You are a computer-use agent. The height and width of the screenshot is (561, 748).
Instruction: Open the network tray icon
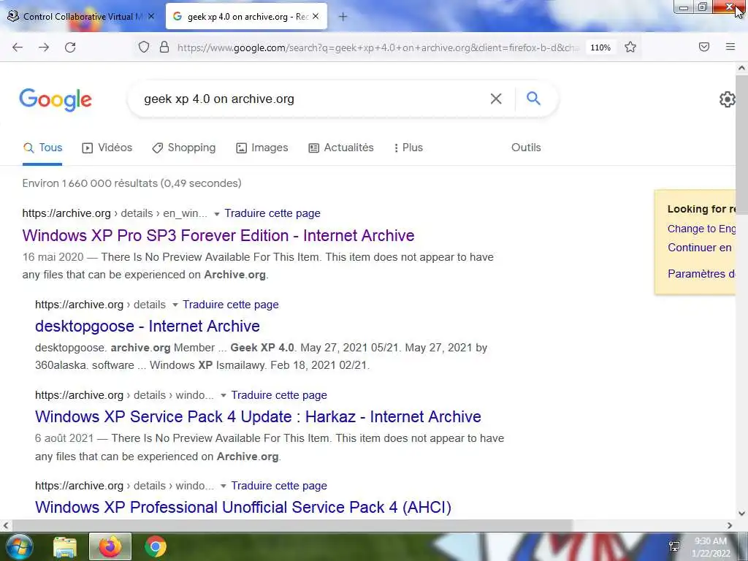(674, 546)
